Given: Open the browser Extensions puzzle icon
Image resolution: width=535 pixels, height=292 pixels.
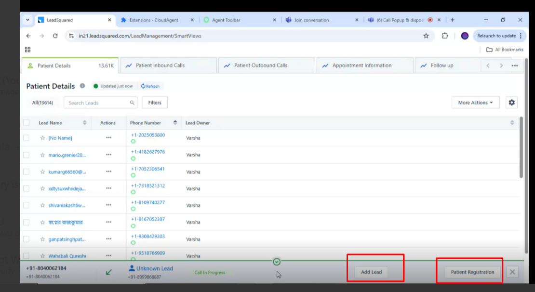Looking at the screenshot, I should (x=444, y=36).
